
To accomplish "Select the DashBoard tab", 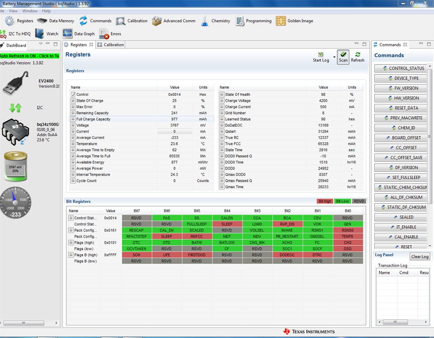I will point(13,45).
